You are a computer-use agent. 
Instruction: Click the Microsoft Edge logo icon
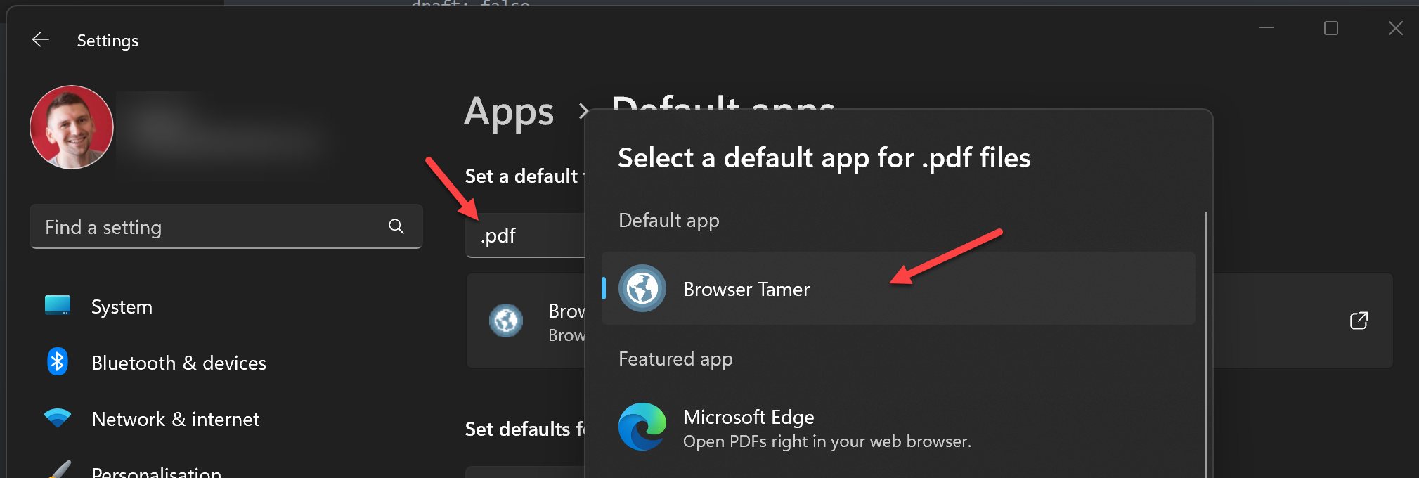pyautogui.click(x=642, y=427)
